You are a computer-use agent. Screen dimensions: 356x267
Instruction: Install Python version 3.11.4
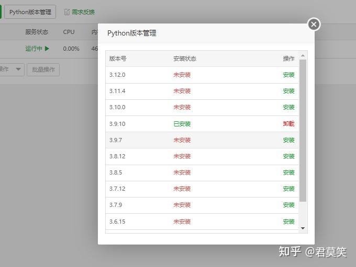(x=288, y=91)
